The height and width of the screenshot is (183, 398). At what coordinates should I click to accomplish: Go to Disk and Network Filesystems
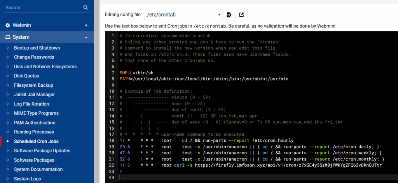pyautogui.click(x=45, y=66)
